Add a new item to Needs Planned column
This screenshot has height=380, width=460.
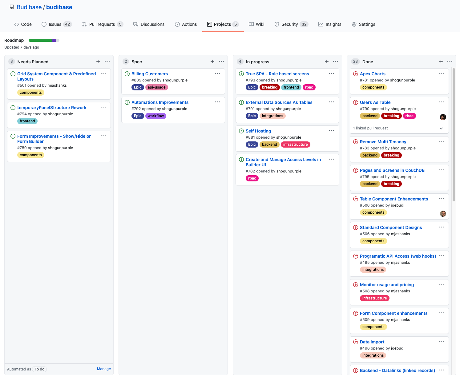click(x=98, y=61)
